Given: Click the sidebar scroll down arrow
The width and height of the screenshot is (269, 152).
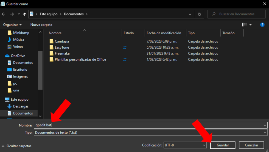Looking at the screenshot, I should (40, 116).
